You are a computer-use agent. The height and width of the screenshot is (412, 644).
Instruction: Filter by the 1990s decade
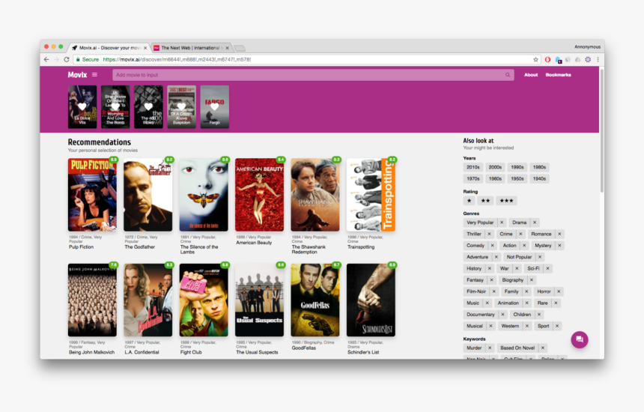pos(517,167)
